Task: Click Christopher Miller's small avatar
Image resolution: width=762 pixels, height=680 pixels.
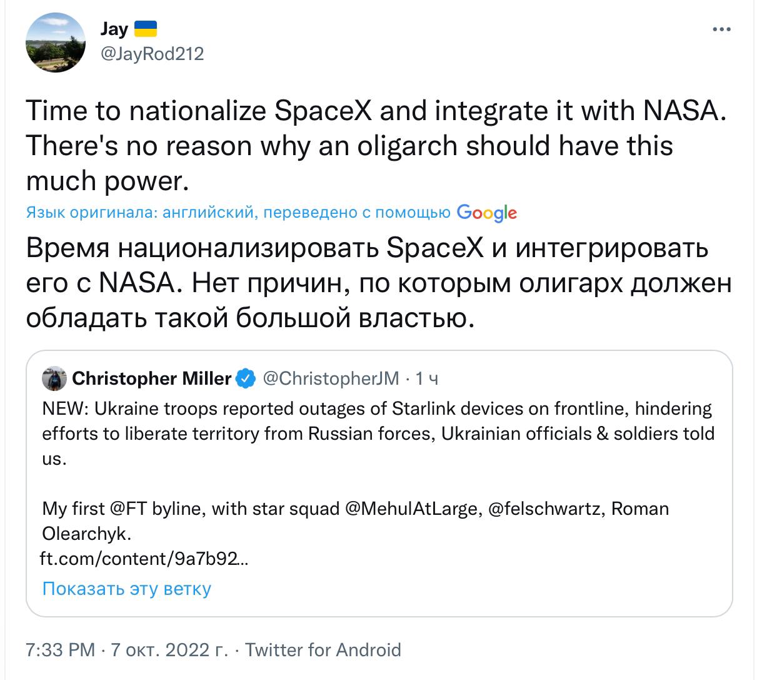Action: click(x=54, y=378)
